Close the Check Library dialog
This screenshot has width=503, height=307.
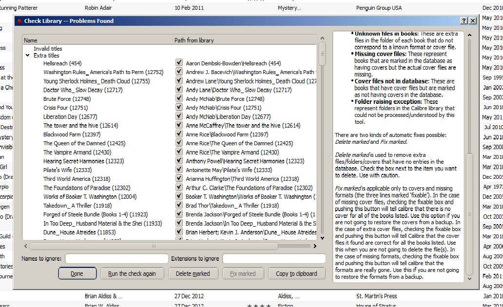point(473,21)
